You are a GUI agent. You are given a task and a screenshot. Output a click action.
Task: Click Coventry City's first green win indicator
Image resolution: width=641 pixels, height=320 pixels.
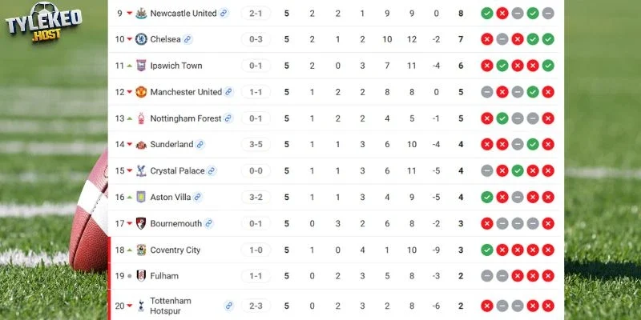point(487,250)
